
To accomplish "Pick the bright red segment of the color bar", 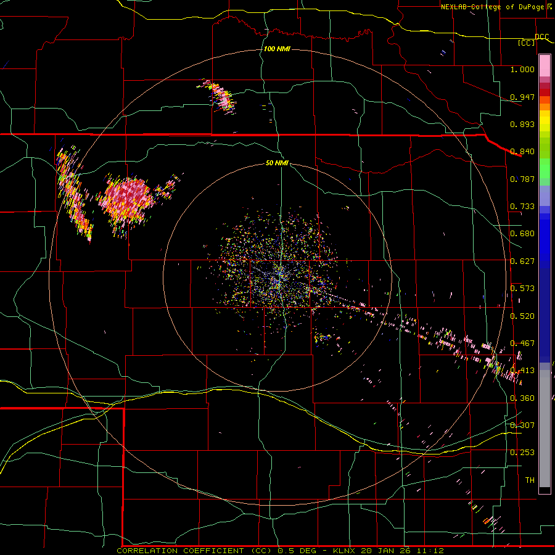I will click(545, 92).
